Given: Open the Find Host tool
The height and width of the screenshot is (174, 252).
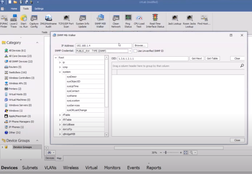Looking at the screenshot, I should [204, 20].
